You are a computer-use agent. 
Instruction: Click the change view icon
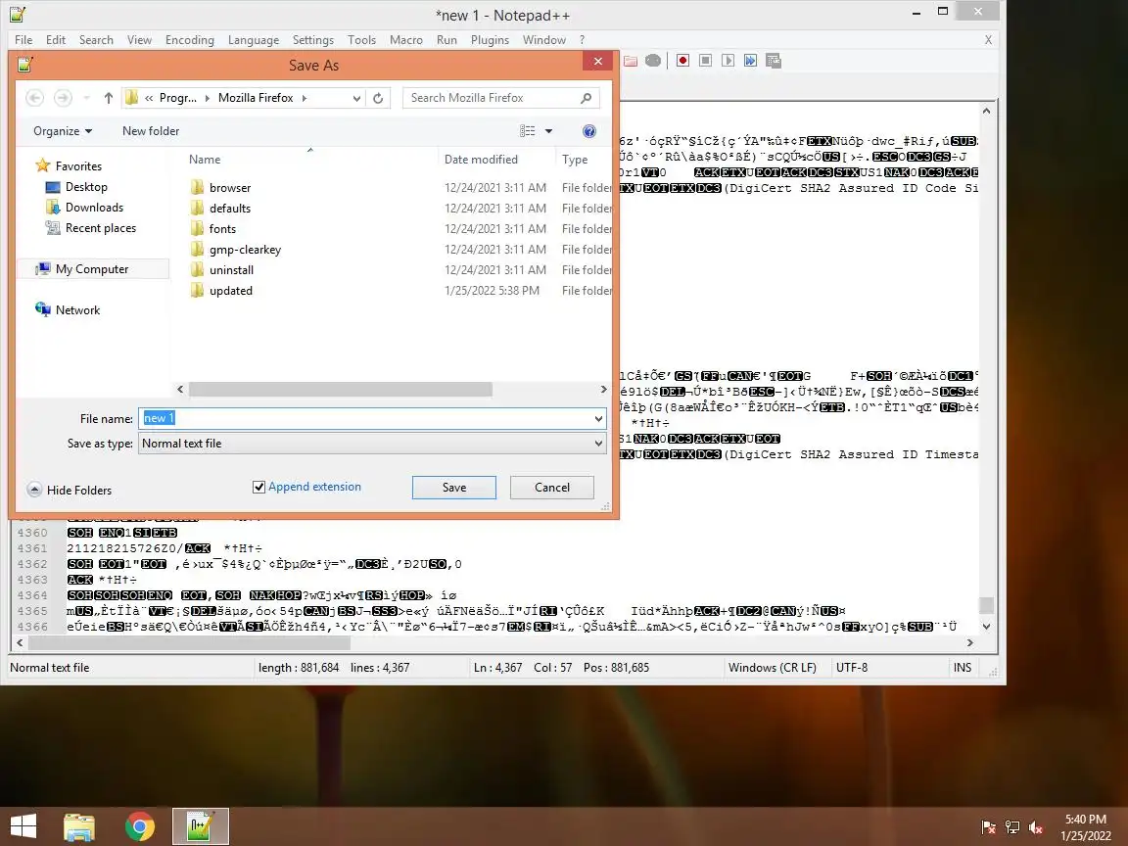coord(528,131)
